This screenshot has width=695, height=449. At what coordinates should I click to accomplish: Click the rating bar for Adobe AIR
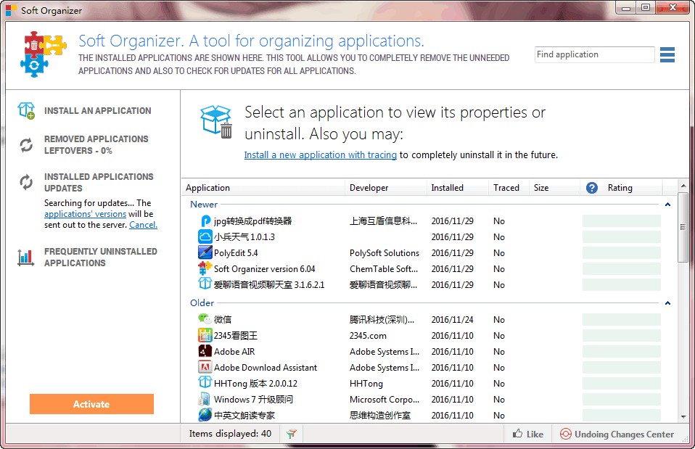tap(622, 352)
